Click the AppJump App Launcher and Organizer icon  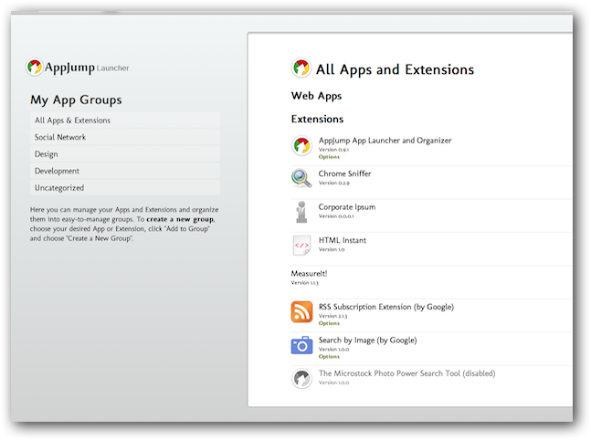click(x=301, y=146)
